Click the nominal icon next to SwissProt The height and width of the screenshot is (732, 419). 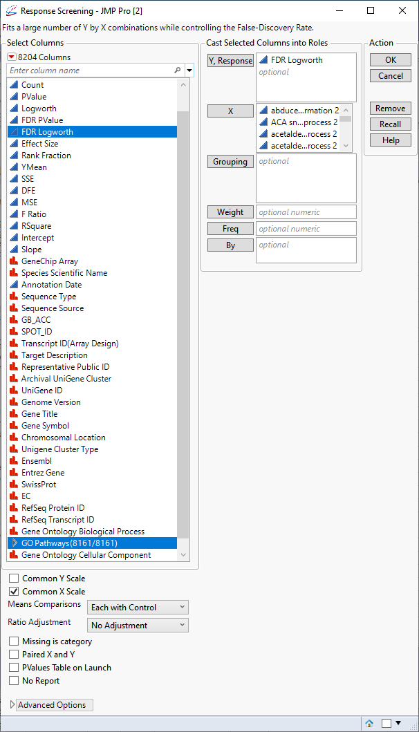click(x=14, y=485)
